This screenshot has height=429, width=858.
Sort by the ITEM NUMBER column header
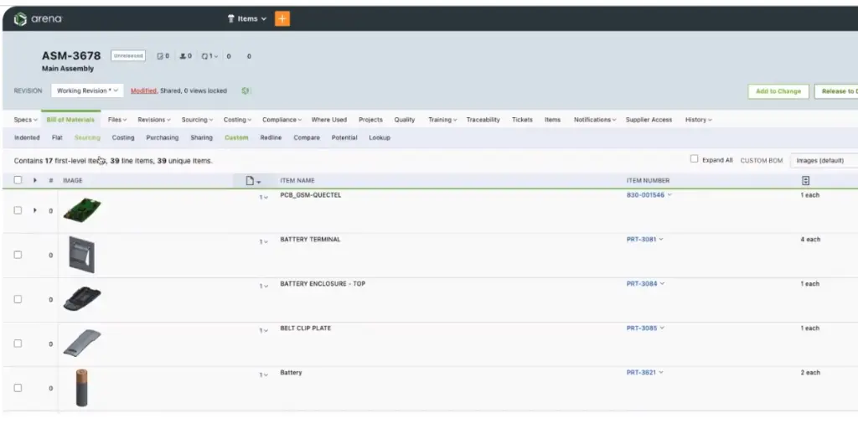(x=648, y=181)
